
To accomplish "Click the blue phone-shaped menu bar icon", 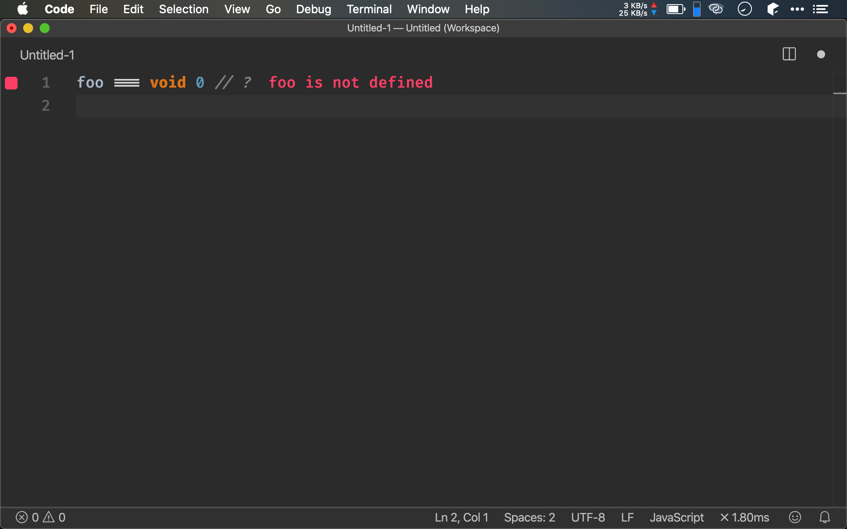I will coord(697,9).
